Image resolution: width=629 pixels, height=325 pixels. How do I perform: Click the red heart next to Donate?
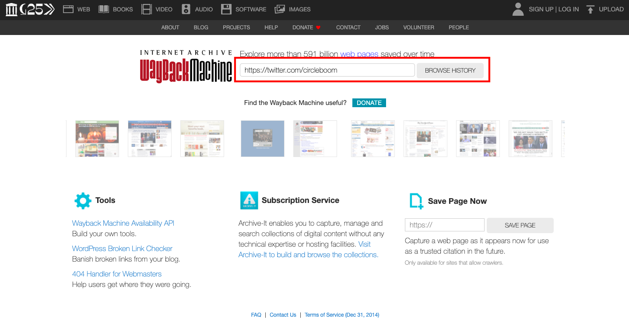click(318, 27)
